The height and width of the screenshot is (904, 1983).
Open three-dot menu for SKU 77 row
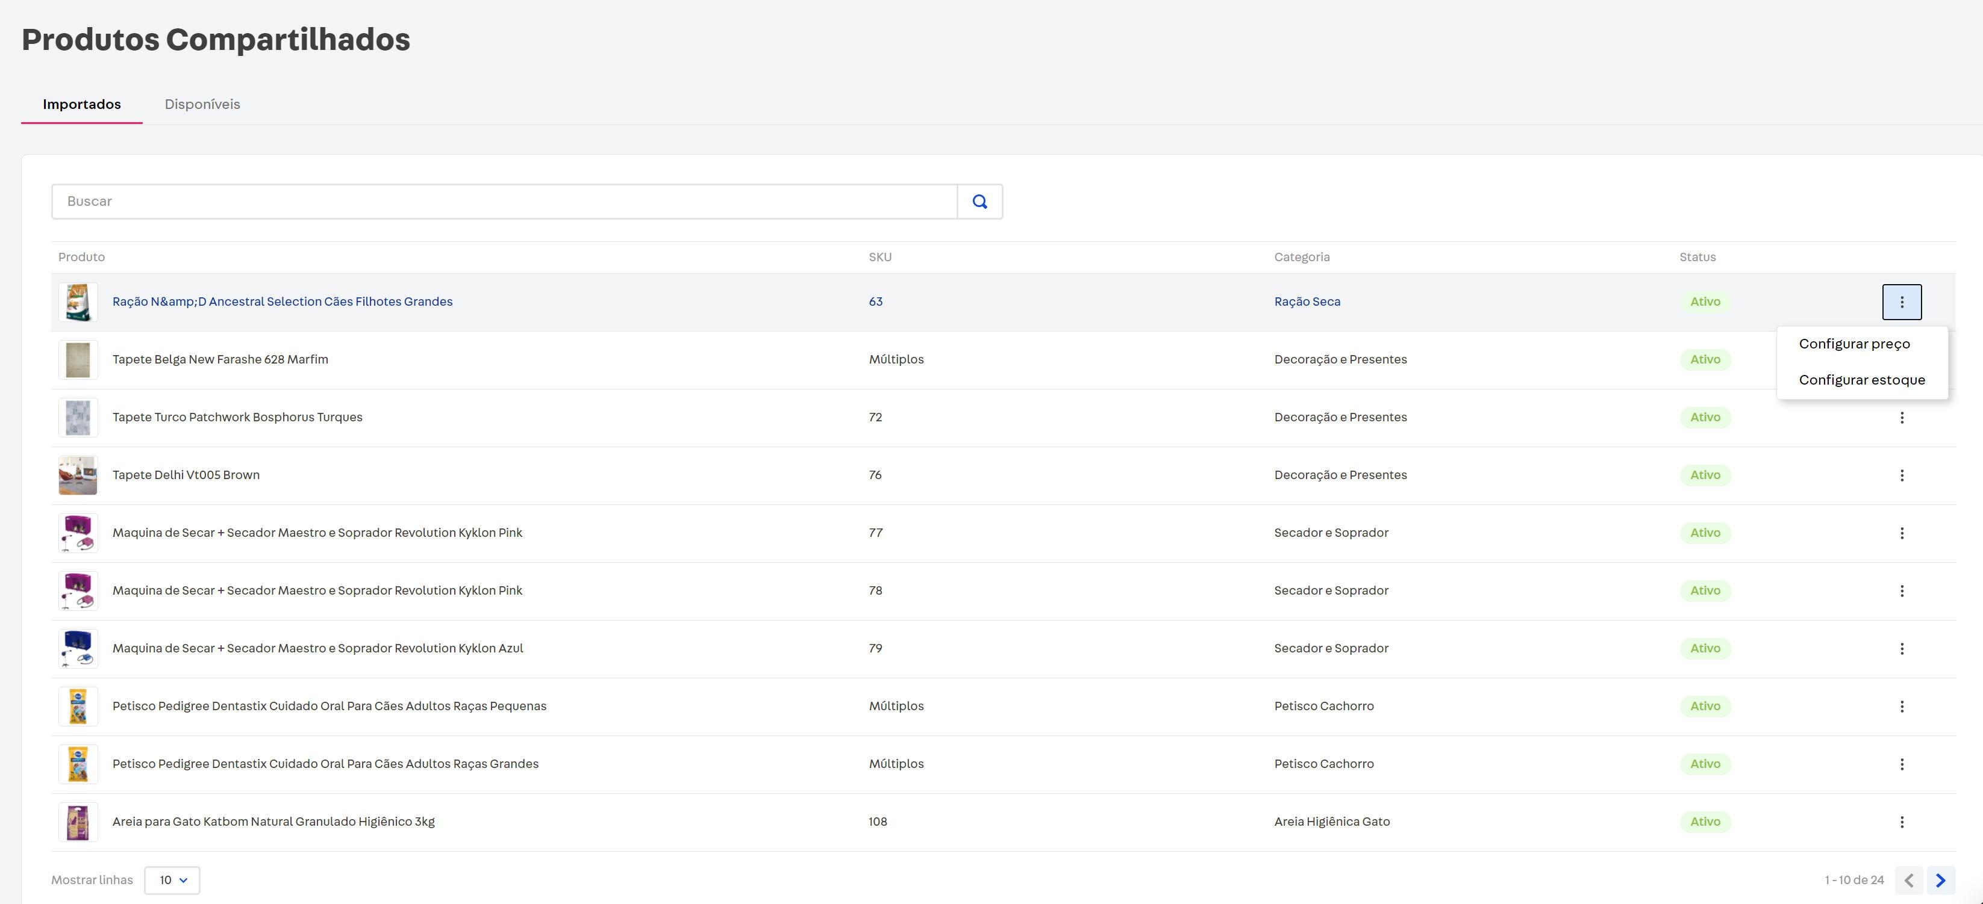(x=1902, y=533)
